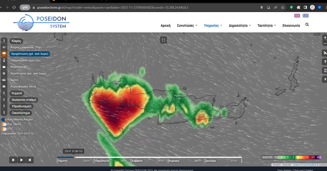This screenshot has width=327, height=171.
Task: Expand the Συνιστώσες dropdown menu
Action: pyautogui.click(x=187, y=26)
